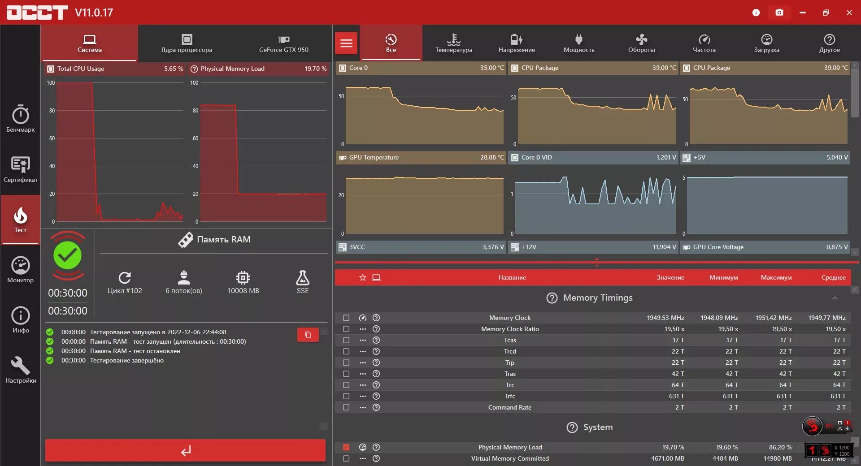Sort table by Значение column
Image resolution: width=861 pixels, height=466 pixels.
coord(670,278)
